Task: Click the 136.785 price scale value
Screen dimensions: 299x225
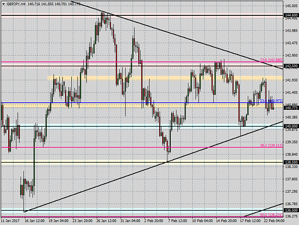Action: [291, 204]
